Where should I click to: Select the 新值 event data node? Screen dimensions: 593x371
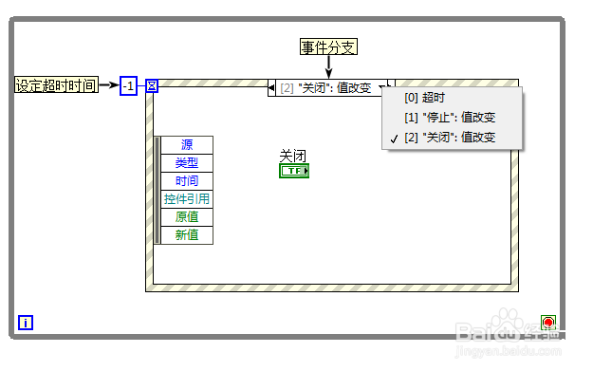point(187,235)
